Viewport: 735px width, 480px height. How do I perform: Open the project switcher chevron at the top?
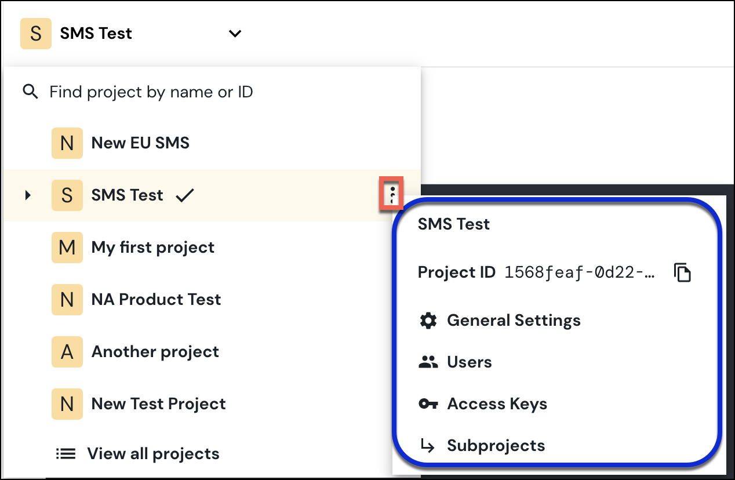point(235,34)
